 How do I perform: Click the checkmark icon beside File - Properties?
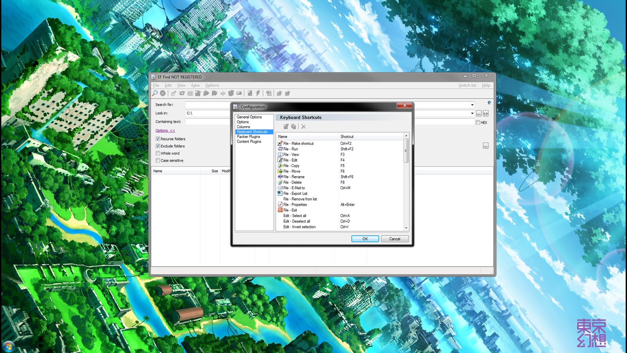[x=280, y=205]
